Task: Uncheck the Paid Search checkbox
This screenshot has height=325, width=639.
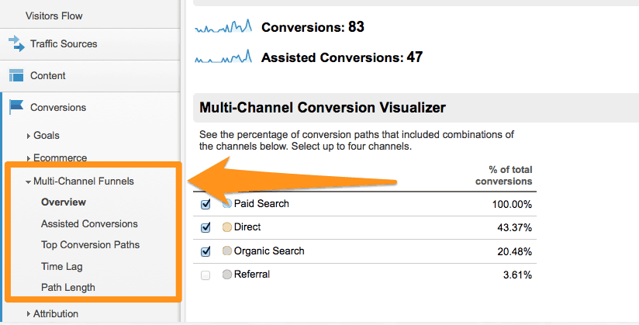Action: click(x=206, y=204)
